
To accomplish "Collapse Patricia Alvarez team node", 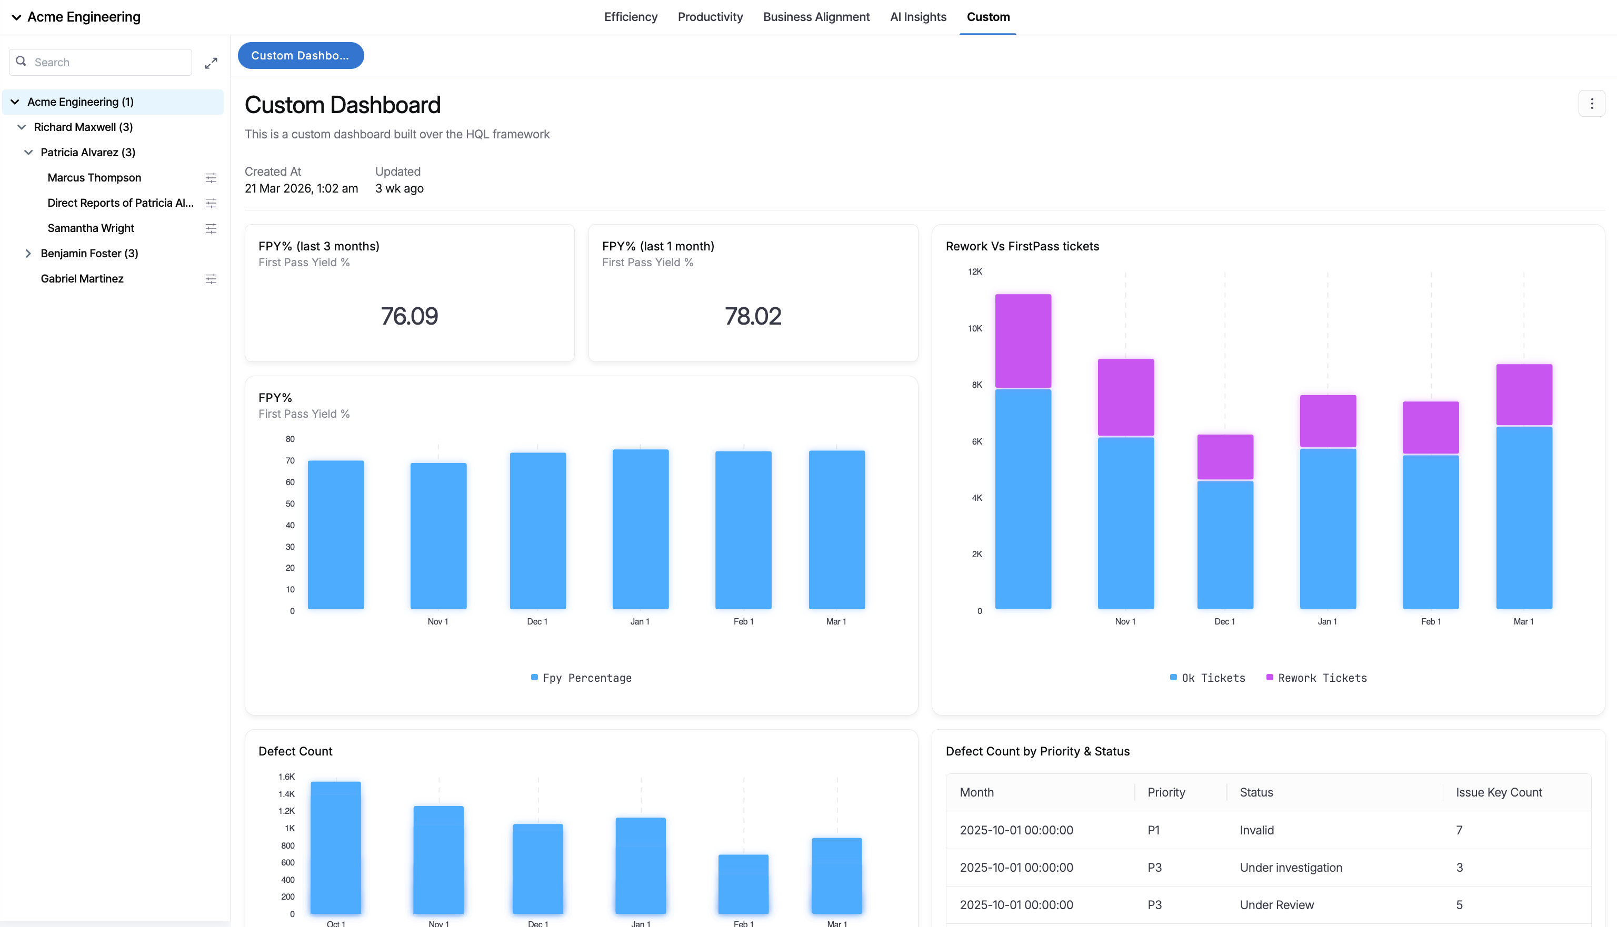I will coord(28,152).
